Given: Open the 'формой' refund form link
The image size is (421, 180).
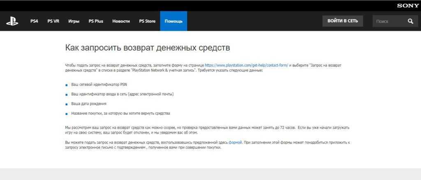Looking at the screenshot, I should pos(235,142).
